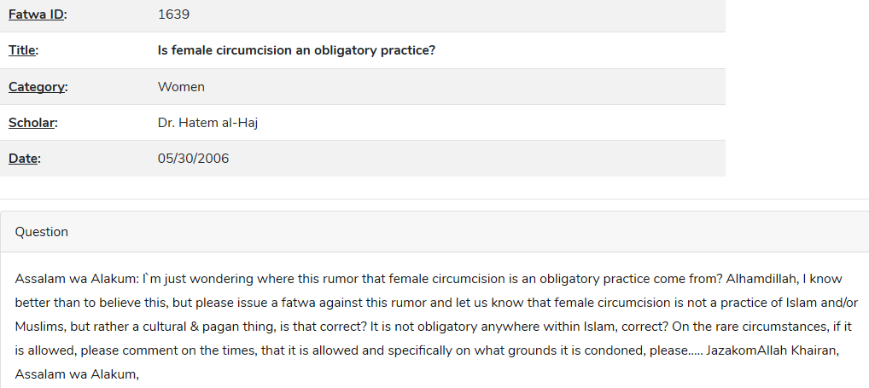869x388 pixels.
Task: Click the Question panel header
Action: coord(434,232)
